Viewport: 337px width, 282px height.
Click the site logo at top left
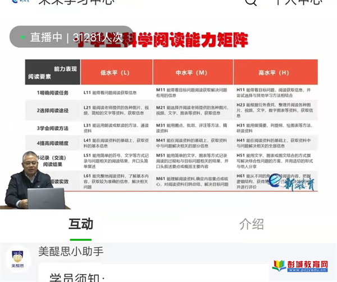(x=20, y=2)
